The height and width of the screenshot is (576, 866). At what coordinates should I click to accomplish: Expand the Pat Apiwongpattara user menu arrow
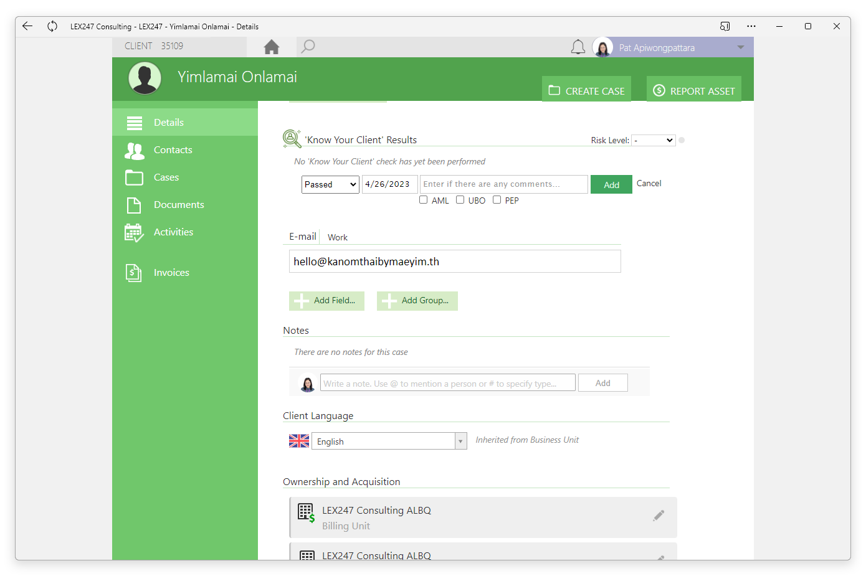(x=741, y=47)
